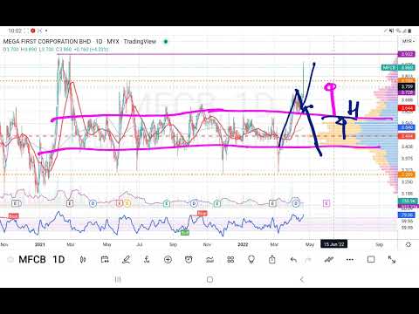
Task: Tap the OHLC values line under title
Action: [56, 50]
